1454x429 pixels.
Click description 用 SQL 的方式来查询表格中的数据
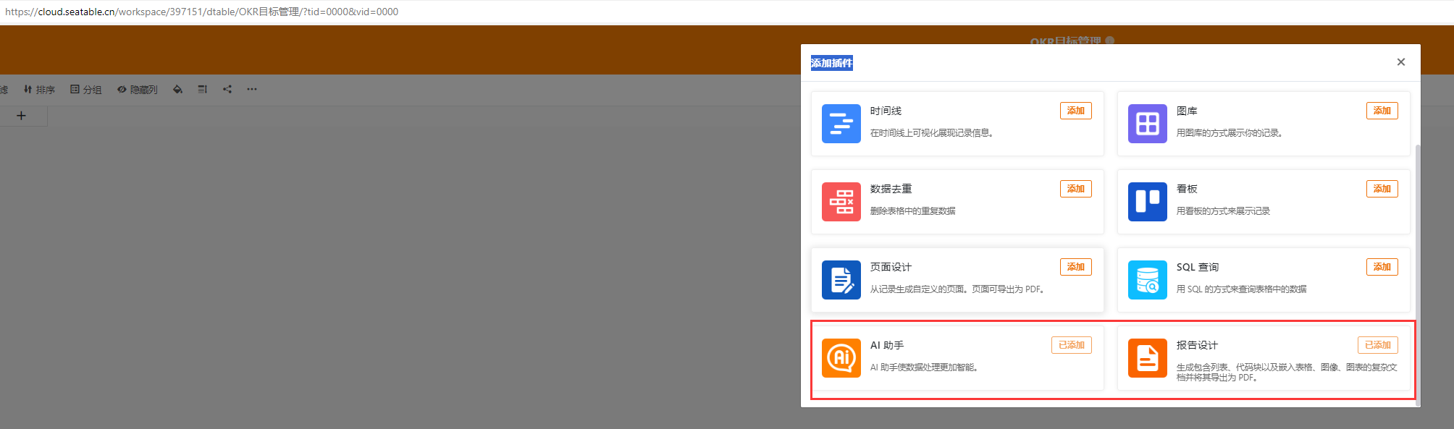1241,289
